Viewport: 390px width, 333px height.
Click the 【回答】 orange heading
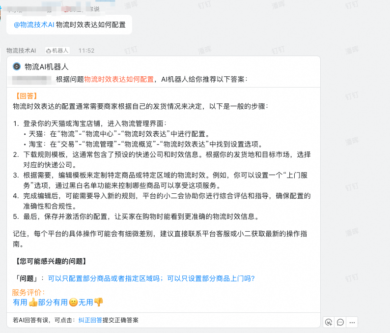(x=27, y=96)
